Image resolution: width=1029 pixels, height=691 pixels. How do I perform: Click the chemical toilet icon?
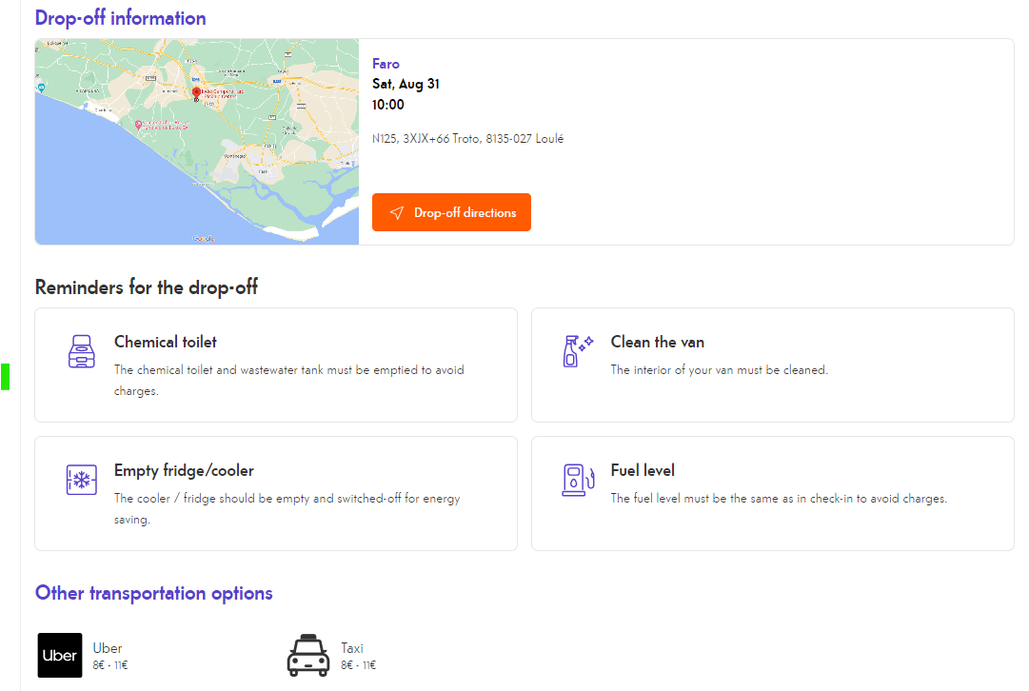(x=83, y=351)
